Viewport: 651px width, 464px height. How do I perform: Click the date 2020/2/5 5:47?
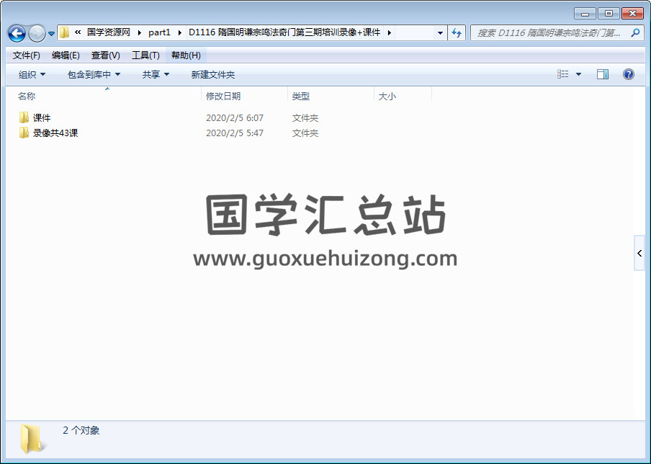pos(235,133)
